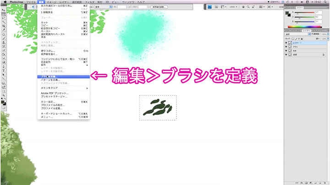The image size is (330, 185).
Task: Open the ファイル menu
Action: 31,2
